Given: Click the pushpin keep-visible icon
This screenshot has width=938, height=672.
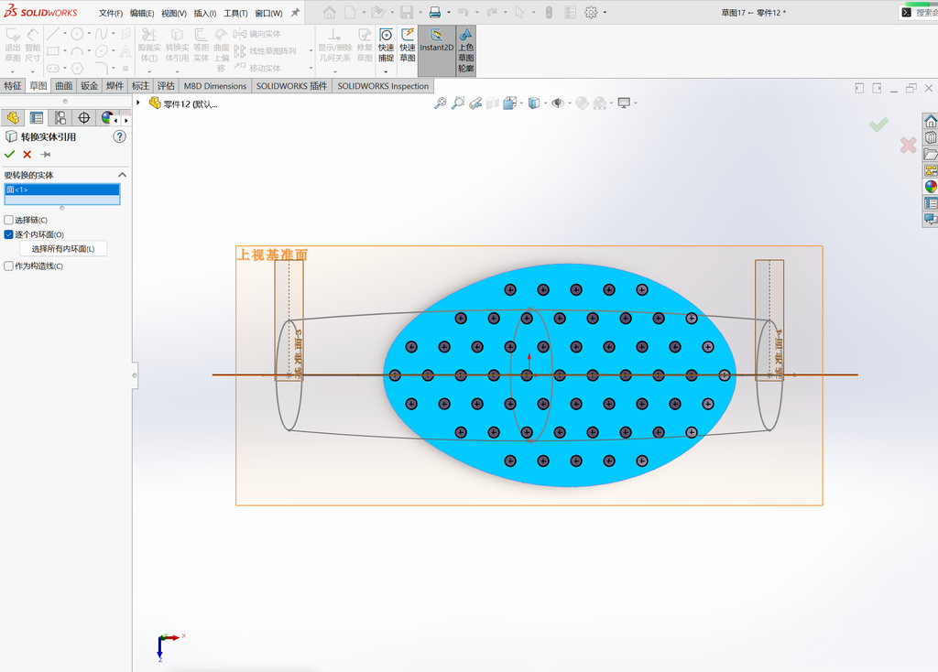Looking at the screenshot, I should [46, 154].
